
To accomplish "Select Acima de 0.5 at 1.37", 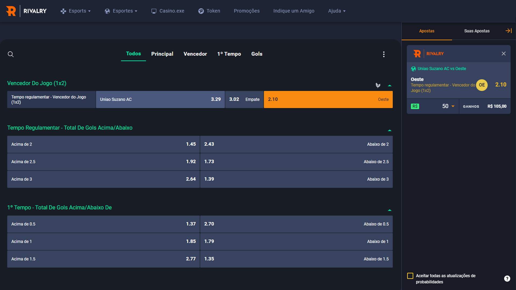I will (103, 224).
